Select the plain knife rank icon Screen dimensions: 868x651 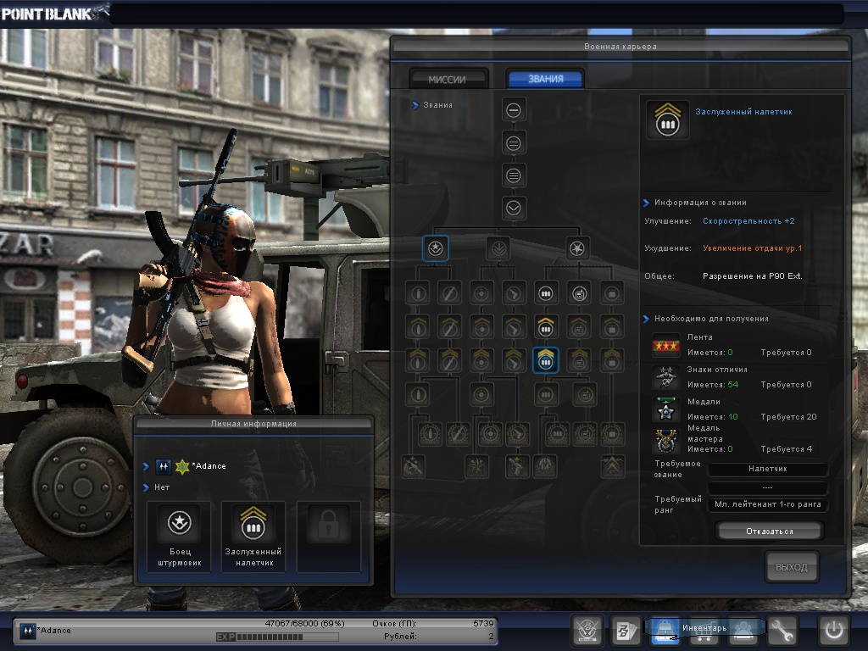click(449, 293)
